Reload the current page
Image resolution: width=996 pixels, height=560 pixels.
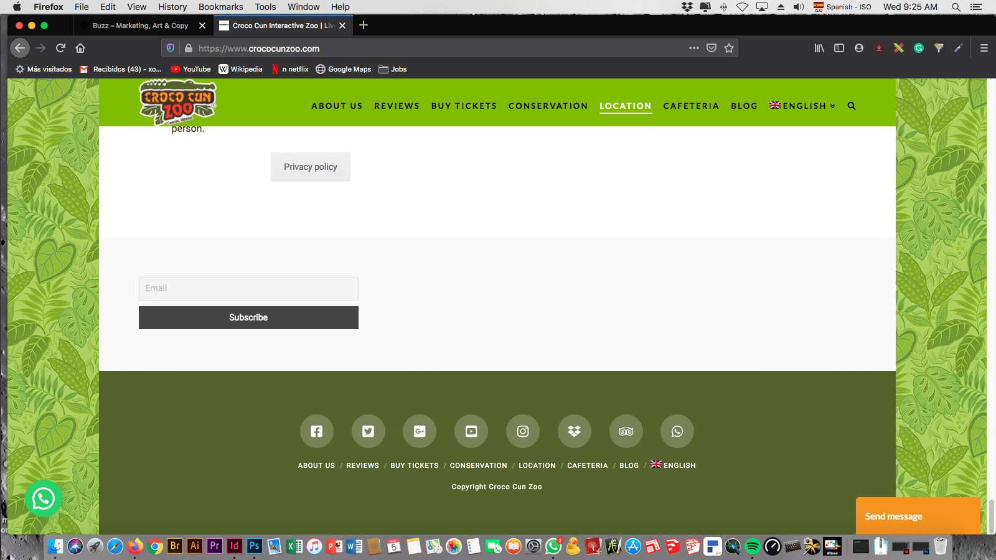60,49
